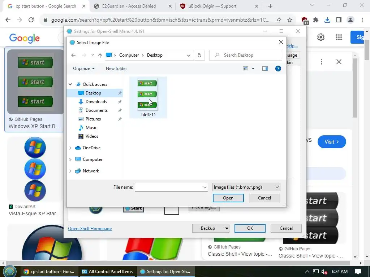Viewport: 370px width, 277px height.
Task: Open Google search settings gear
Action: click(321, 37)
